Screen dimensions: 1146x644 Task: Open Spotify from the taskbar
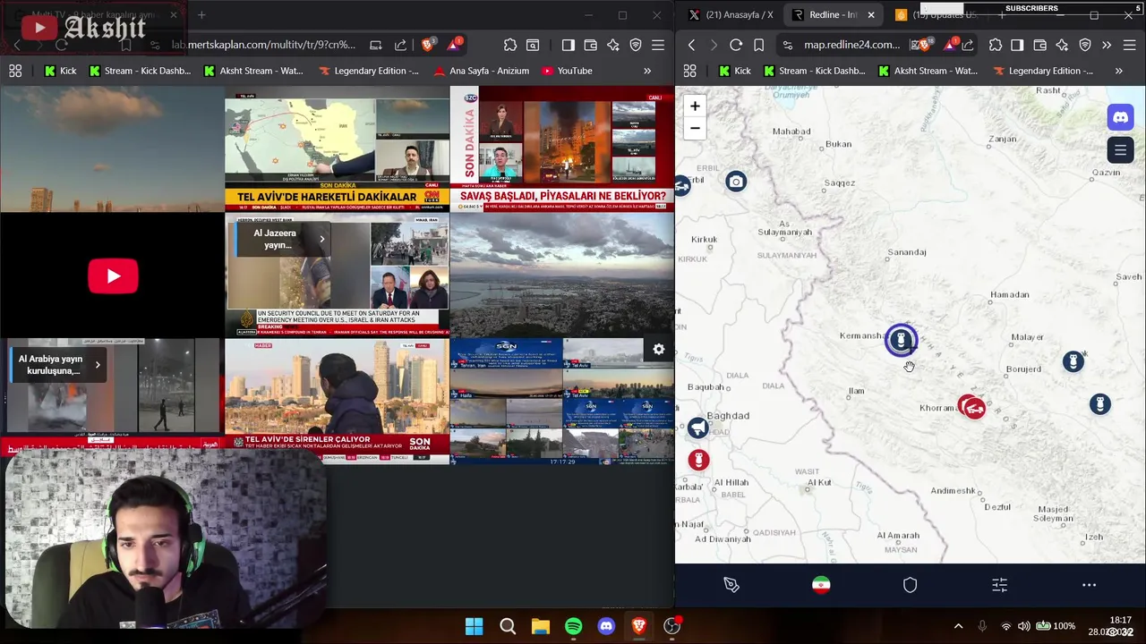point(573,626)
